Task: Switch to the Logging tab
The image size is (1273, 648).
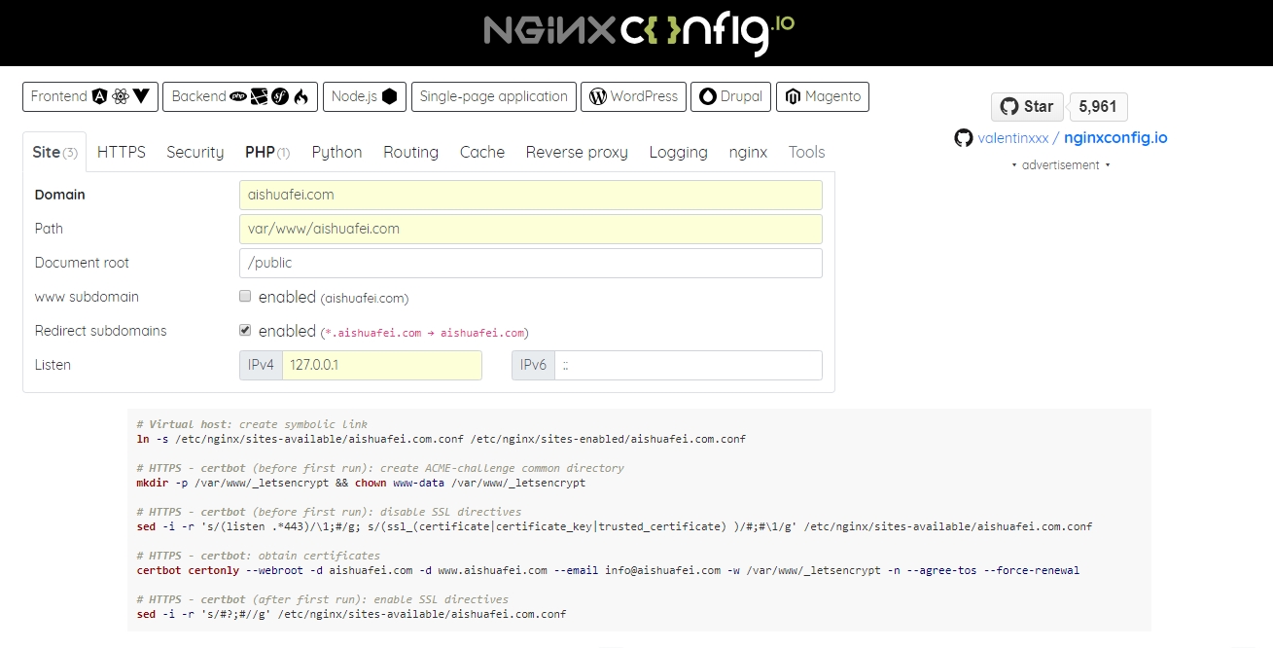Action: pyautogui.click(x=678, y=152)
